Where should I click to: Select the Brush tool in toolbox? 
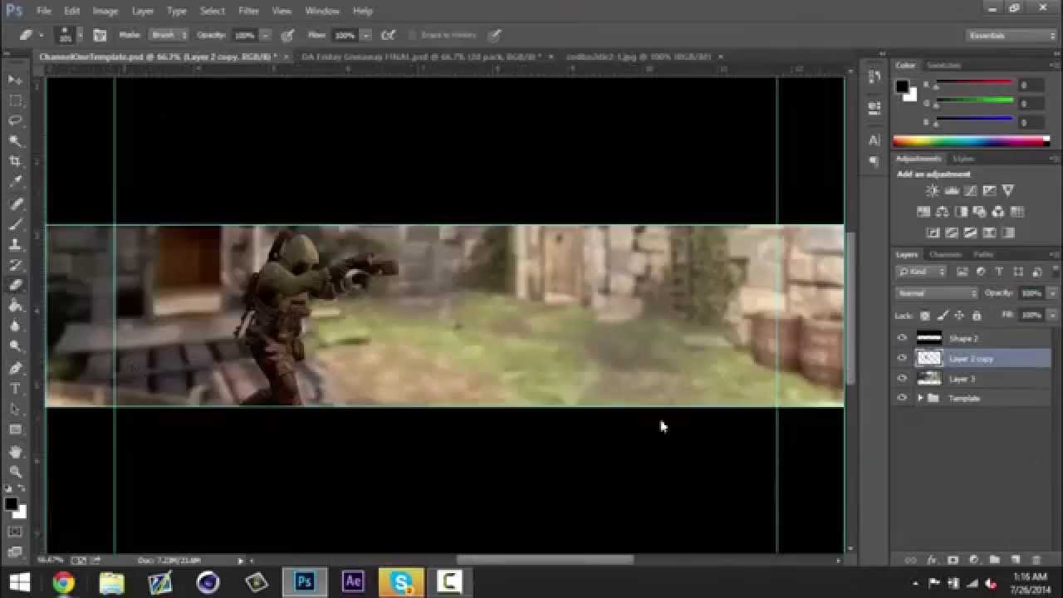15,224
